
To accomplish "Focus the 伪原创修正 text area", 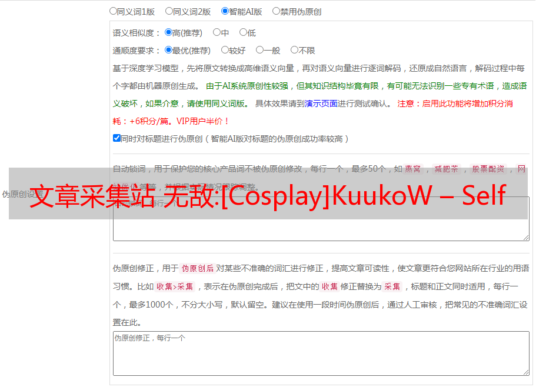I will click(321, 354).
